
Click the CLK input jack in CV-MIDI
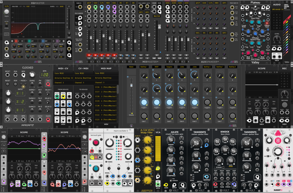coord(77,112)
